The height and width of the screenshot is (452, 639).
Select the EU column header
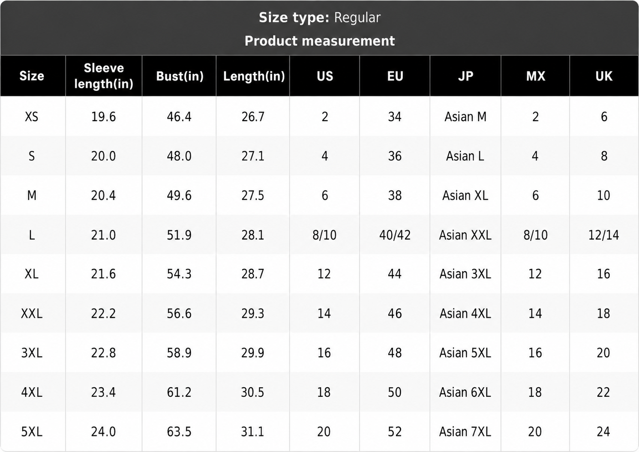pyautogui.click(x=395, y=76)
